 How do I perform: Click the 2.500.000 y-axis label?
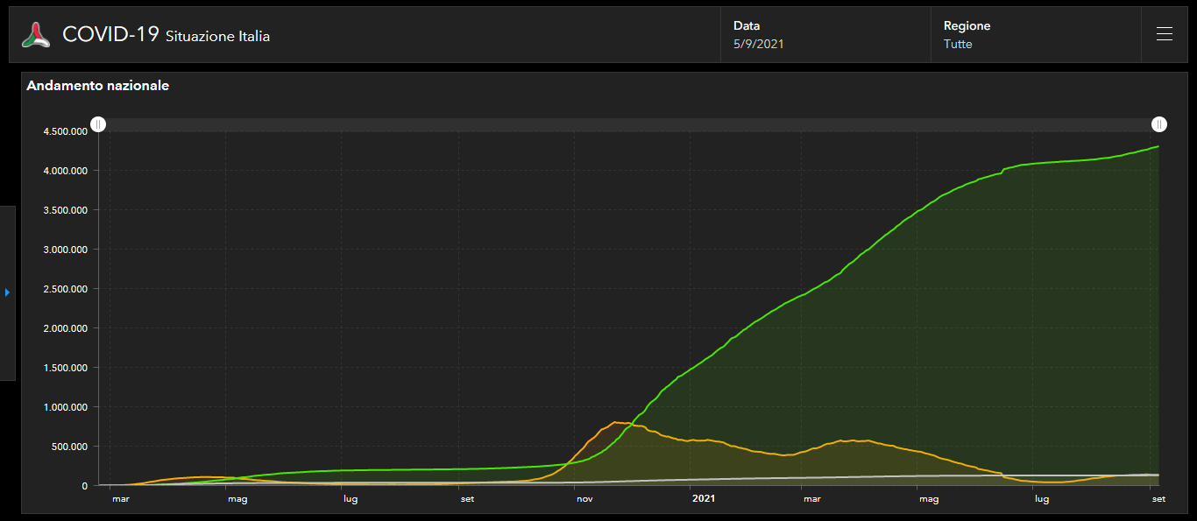pos(65,289)
